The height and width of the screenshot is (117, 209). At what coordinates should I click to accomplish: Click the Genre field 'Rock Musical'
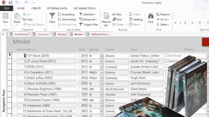pyautogui.click(x=117, y=89)
